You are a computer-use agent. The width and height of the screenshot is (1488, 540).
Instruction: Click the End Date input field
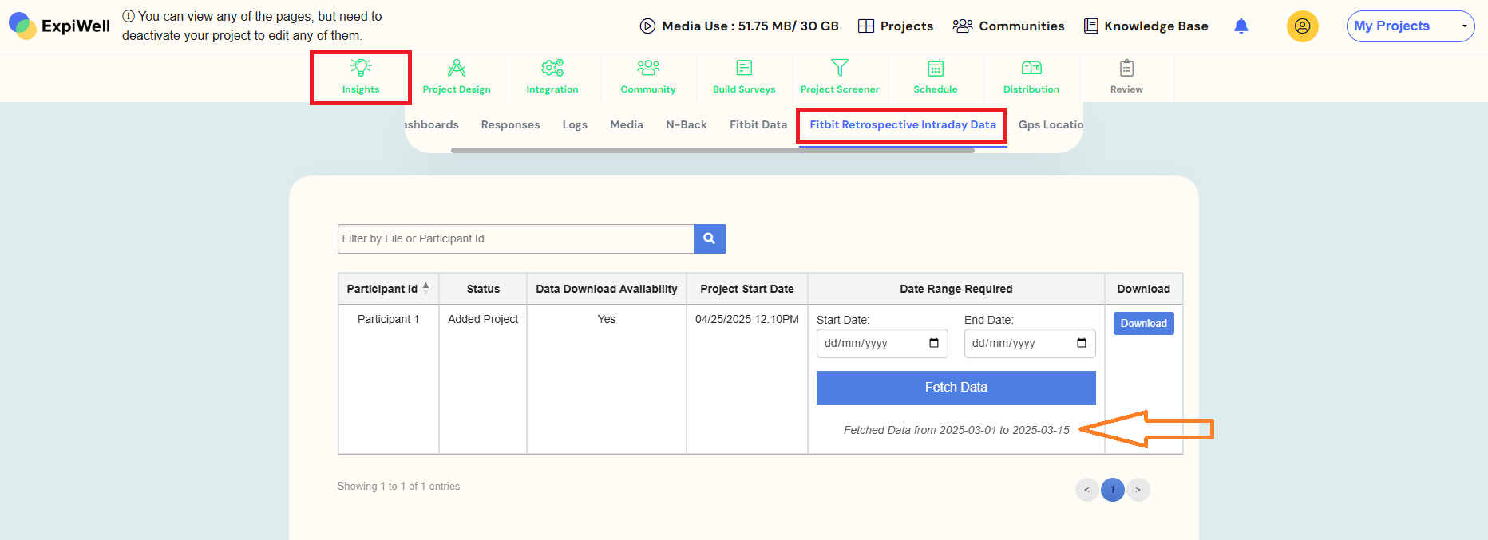tap(1030, 343)
